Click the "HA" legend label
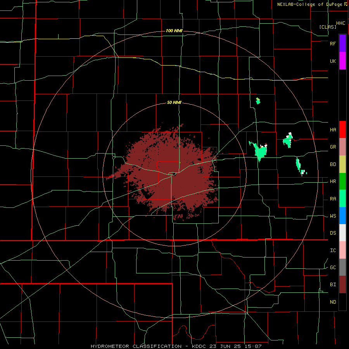 click(x=333, y=130)
